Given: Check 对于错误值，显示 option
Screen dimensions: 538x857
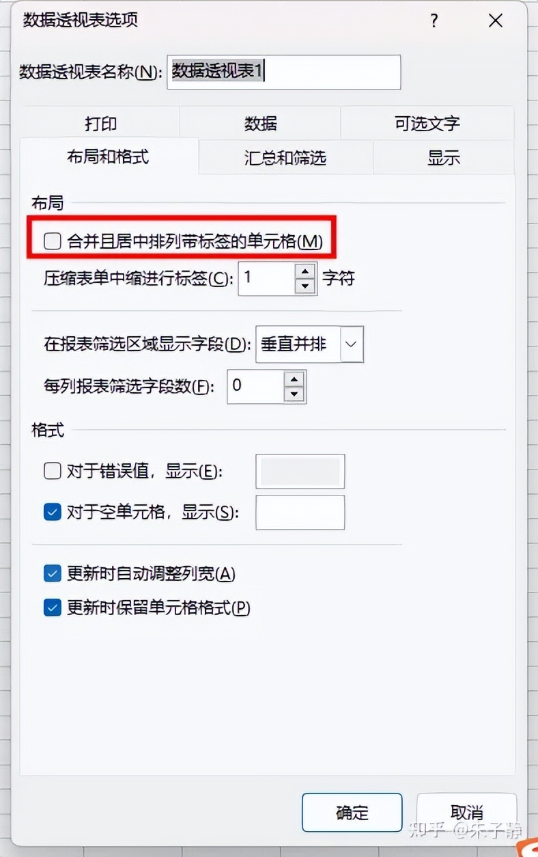Looking at the screenshot, I should pyautogui.click(x=53, y=471).
